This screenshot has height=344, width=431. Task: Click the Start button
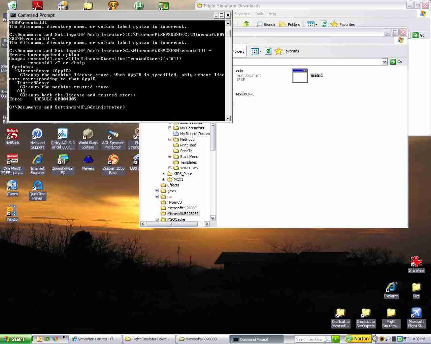(x=16, y=339)
